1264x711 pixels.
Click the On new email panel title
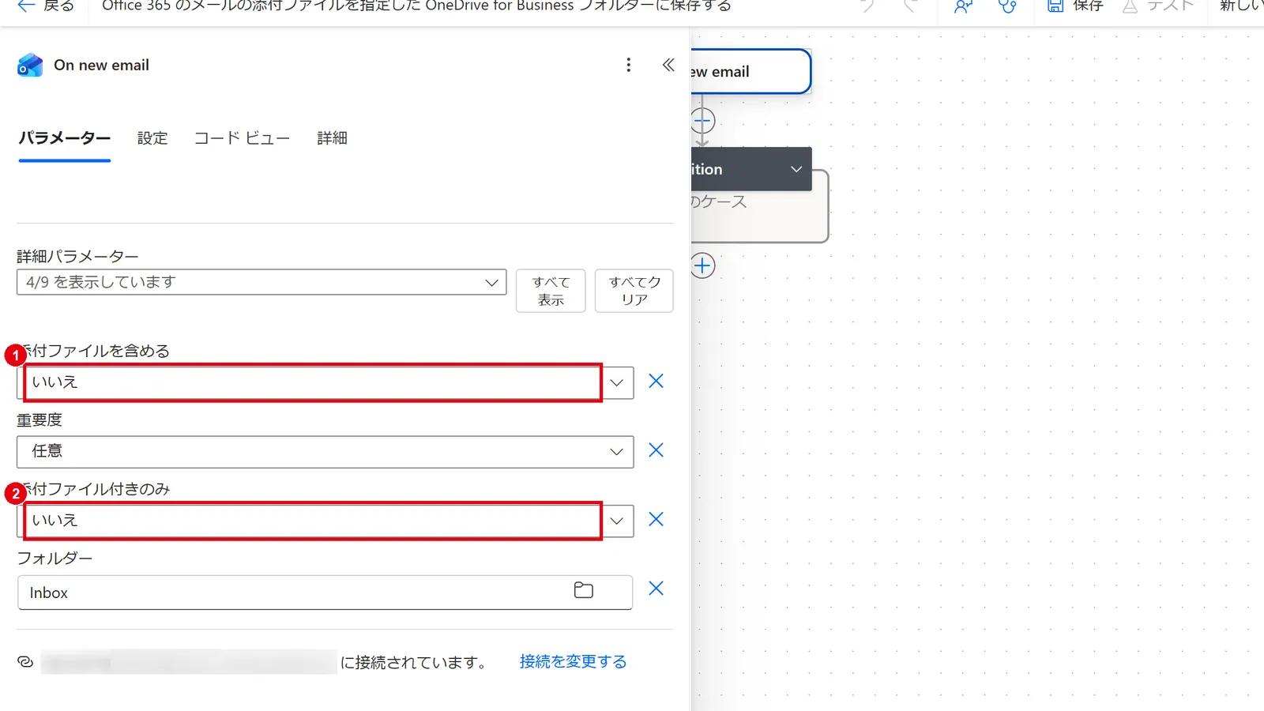(101, 65)
